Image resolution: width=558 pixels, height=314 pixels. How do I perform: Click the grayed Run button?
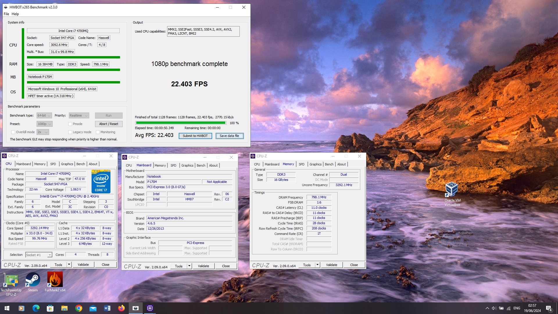click(x=109, y=115)
